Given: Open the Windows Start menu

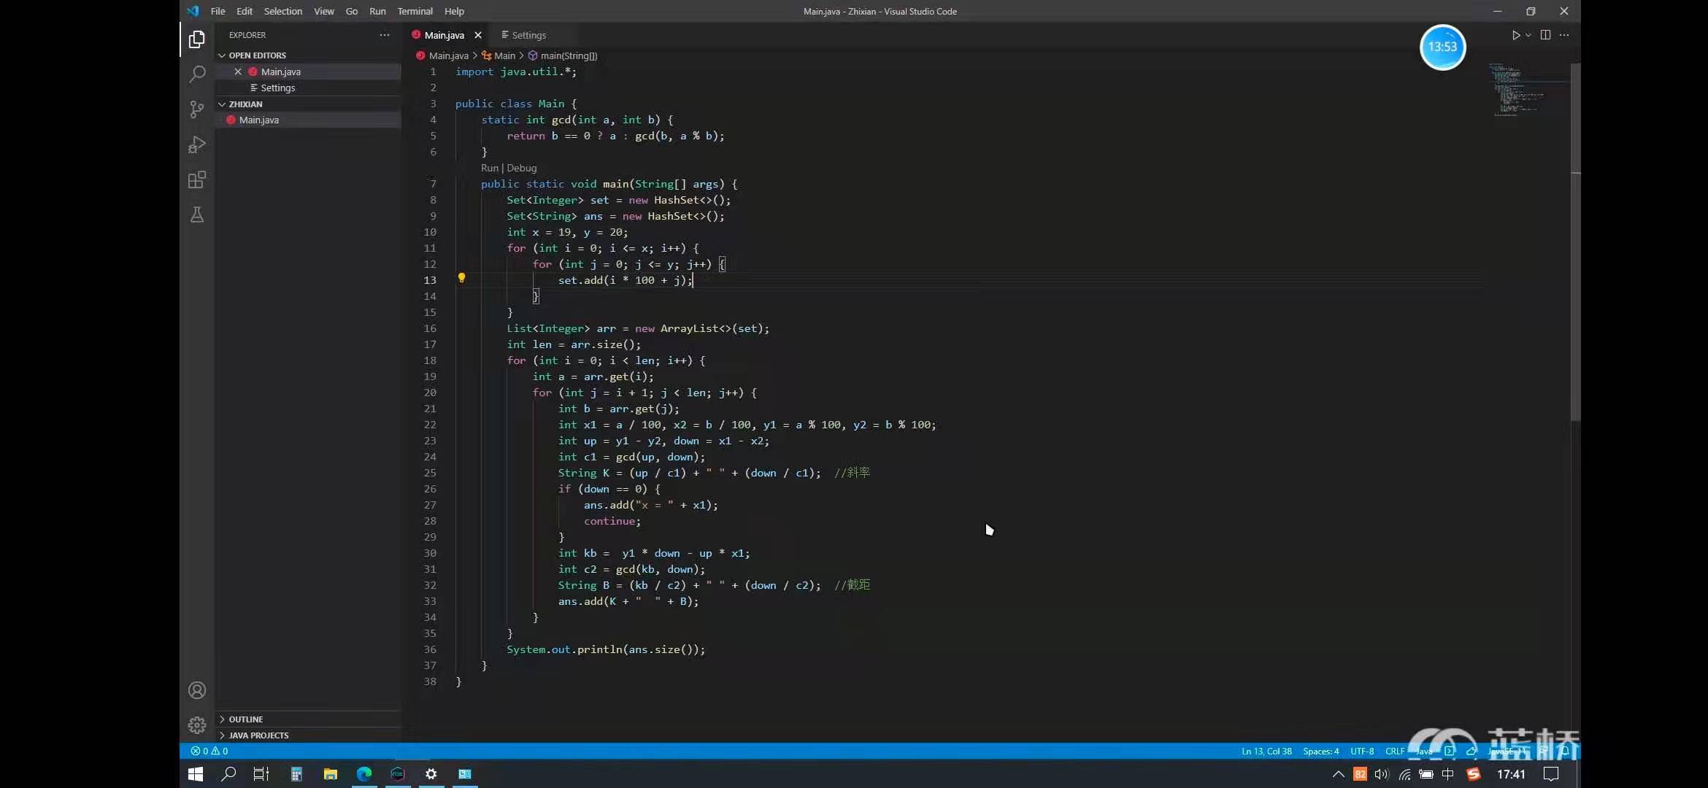Looking at the screenshot, I should [x=195, y=774].
